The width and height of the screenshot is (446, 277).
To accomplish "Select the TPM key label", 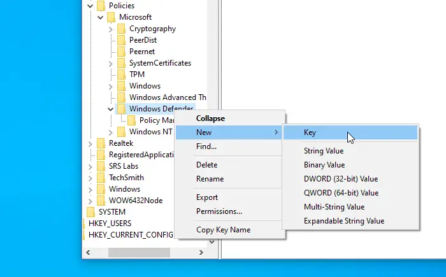I will click(x=137, y=75).
